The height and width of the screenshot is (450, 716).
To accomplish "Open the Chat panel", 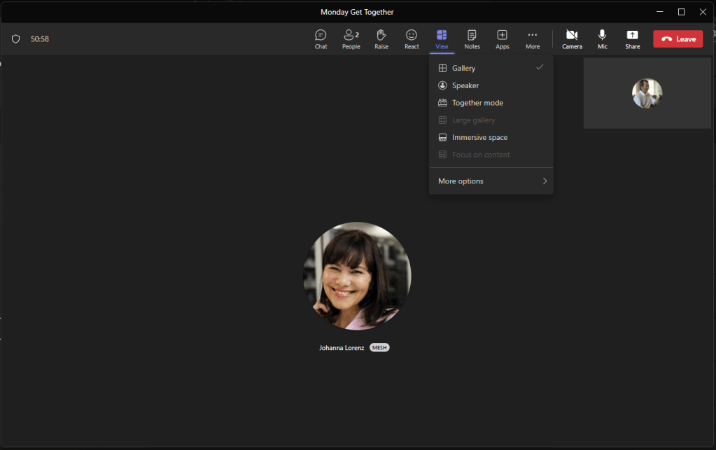I will click(x=321, y=39).
